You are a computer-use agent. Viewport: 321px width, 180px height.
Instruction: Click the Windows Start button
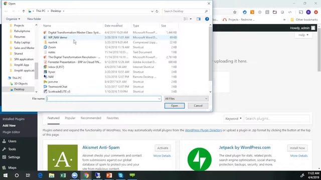click(x=6, y=175)
